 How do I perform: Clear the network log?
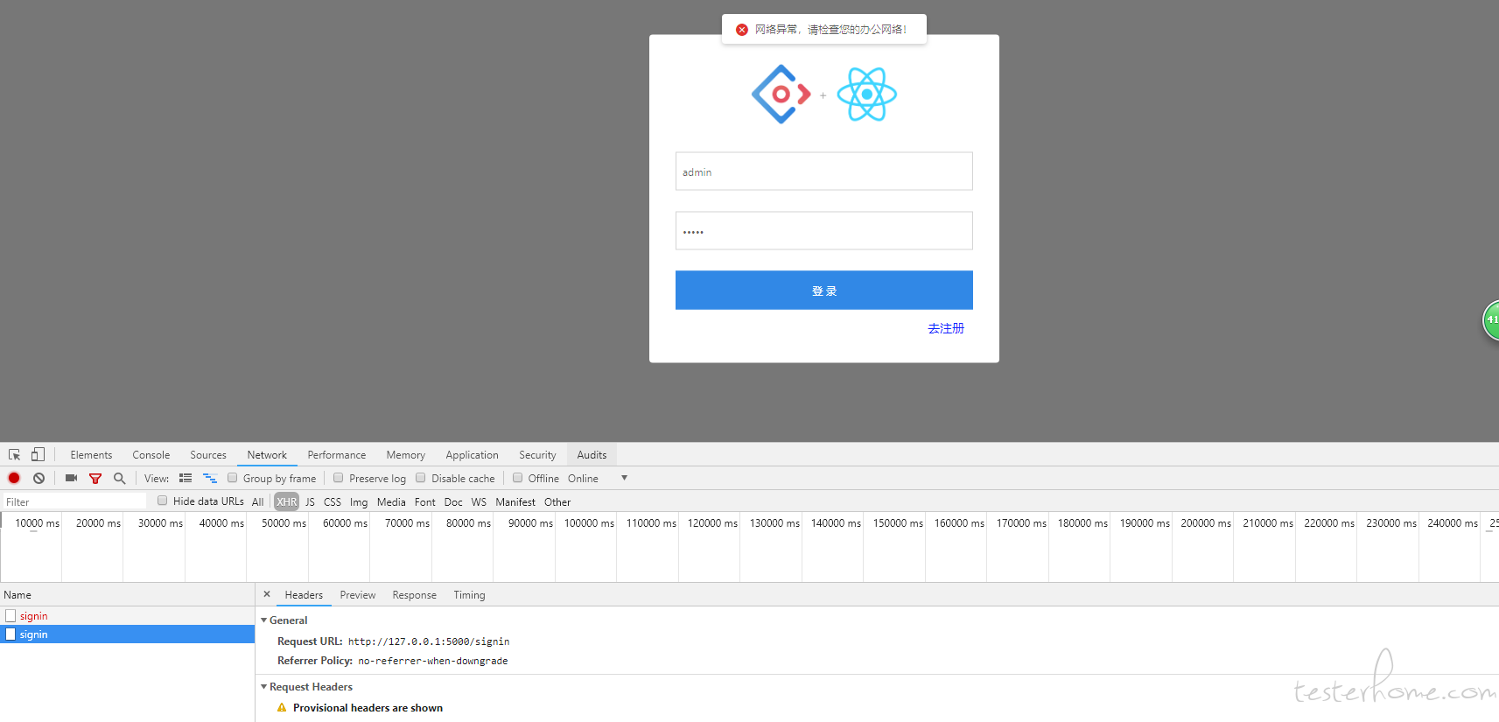click(x=39, y=478)
